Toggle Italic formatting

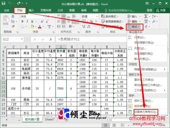click(27, 21)
